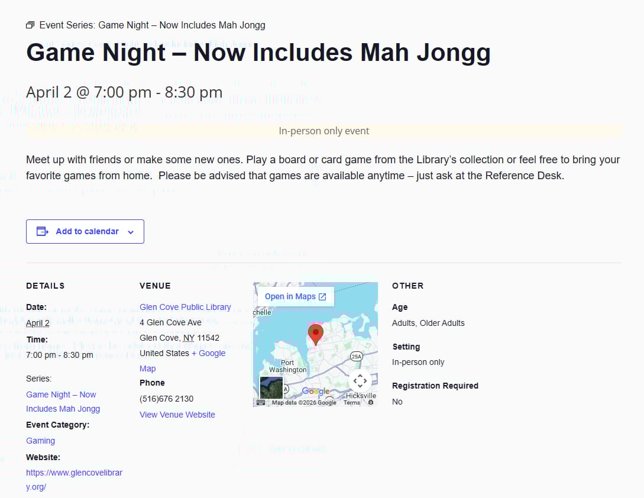
Task: Click the event series icon above the title
Action: click(x=30, y=25)
